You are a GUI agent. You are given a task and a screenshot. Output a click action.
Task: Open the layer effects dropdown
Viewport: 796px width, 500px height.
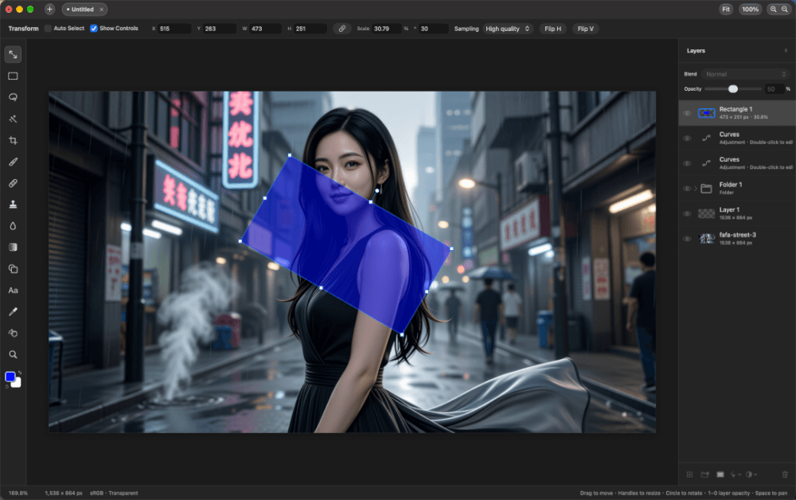point(735,475)
